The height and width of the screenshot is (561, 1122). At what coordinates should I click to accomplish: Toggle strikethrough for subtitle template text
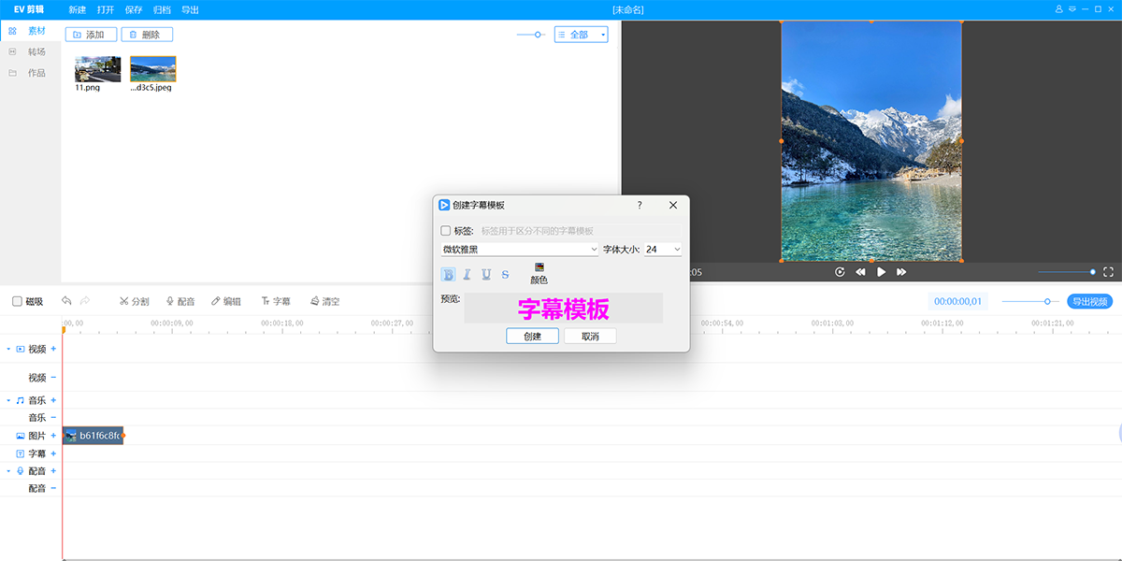tap(505, 274)
